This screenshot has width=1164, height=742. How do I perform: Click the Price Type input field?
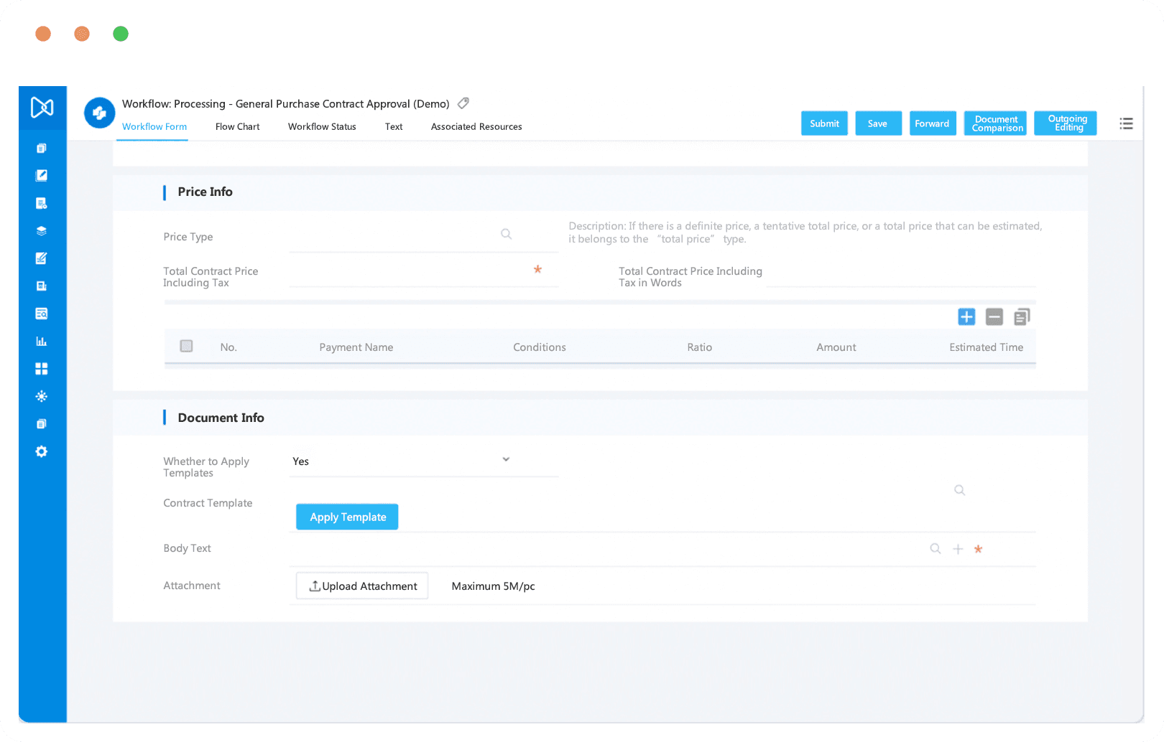[424, 236]
